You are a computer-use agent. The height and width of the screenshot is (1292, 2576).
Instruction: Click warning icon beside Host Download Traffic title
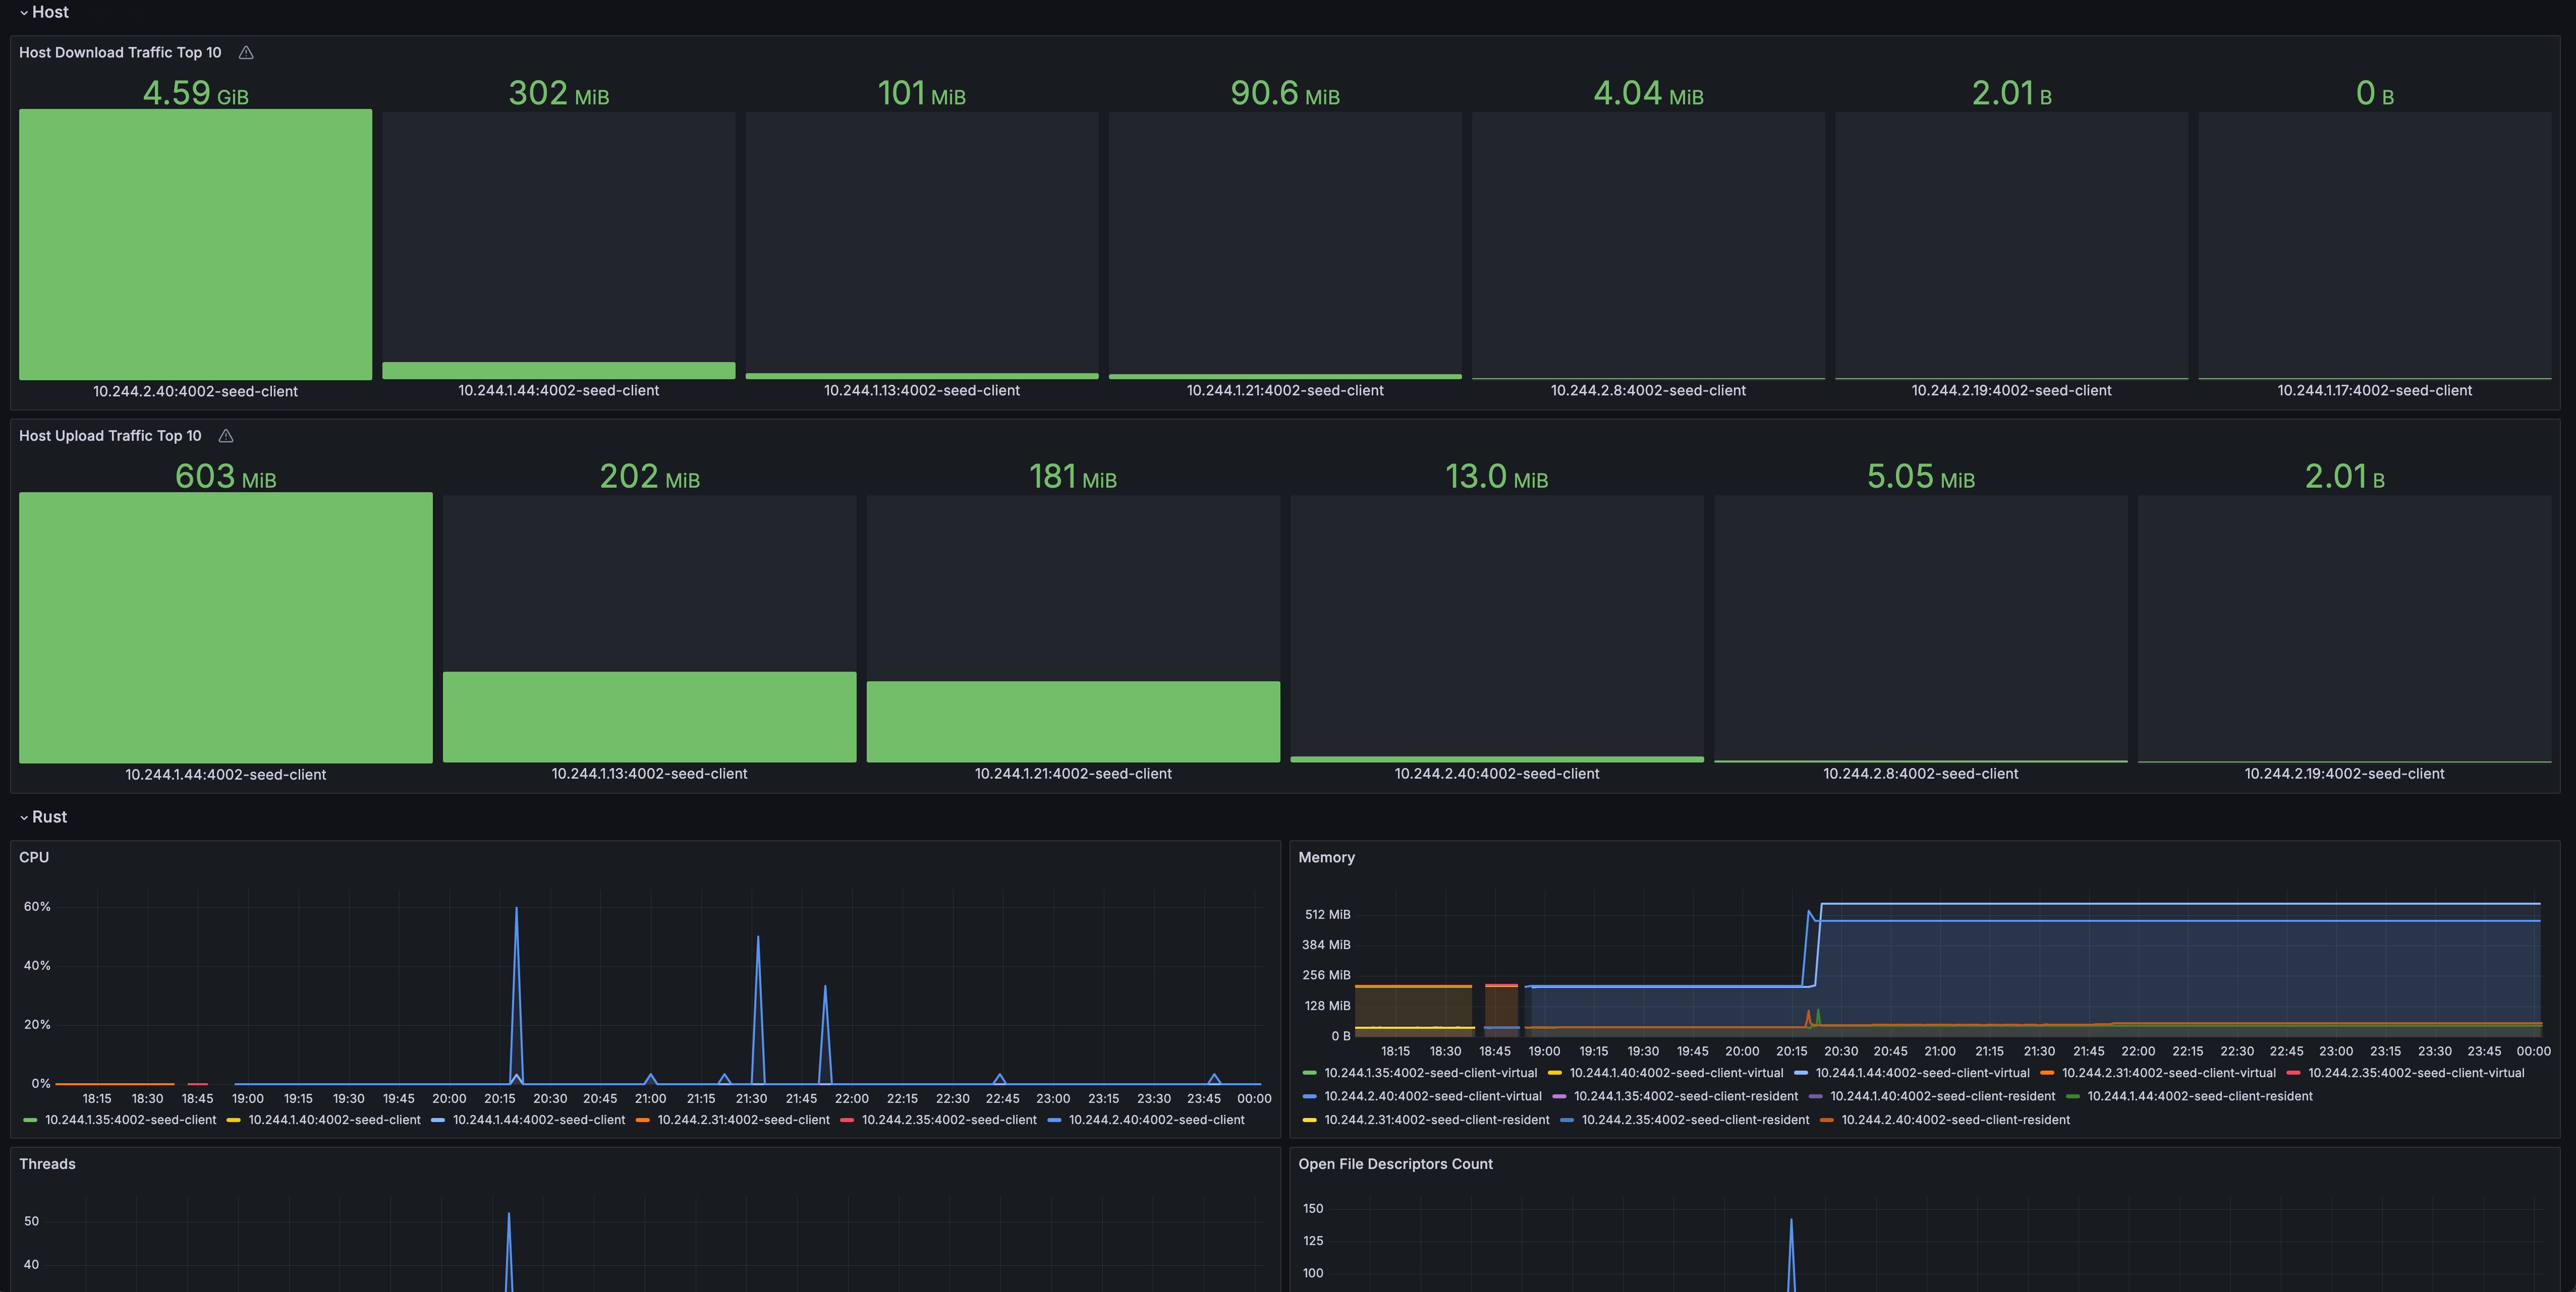tap(246, 53)
